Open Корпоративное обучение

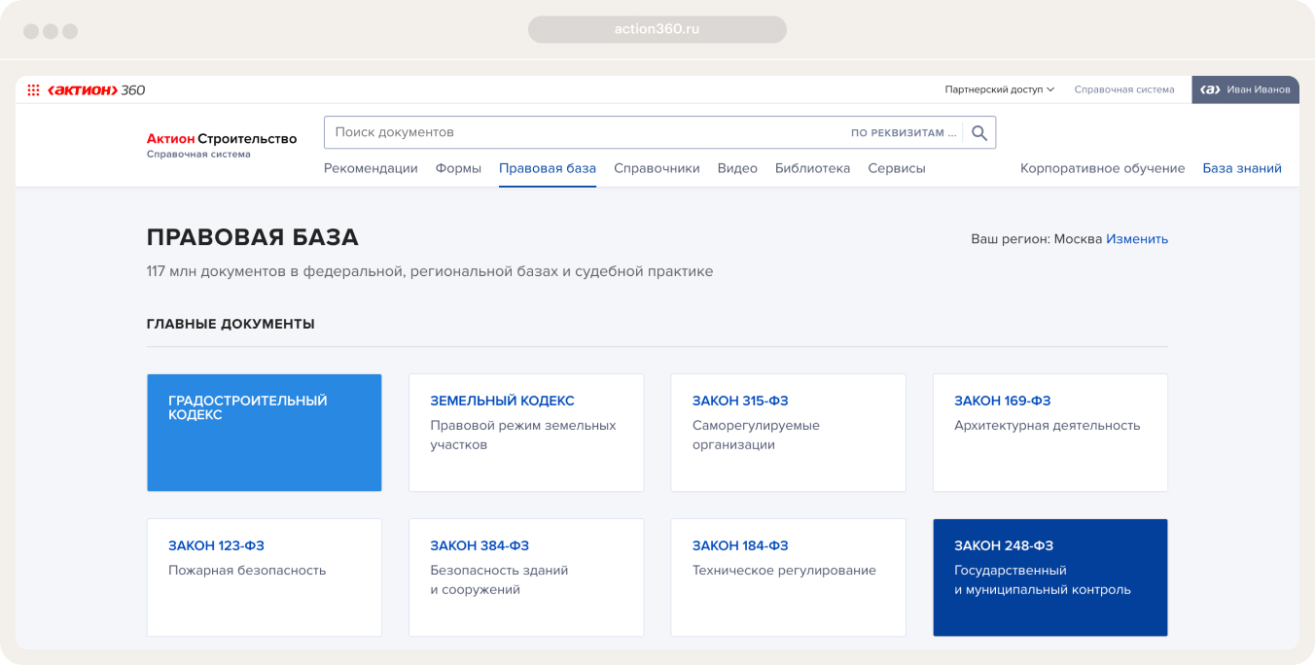(1102, 168)
